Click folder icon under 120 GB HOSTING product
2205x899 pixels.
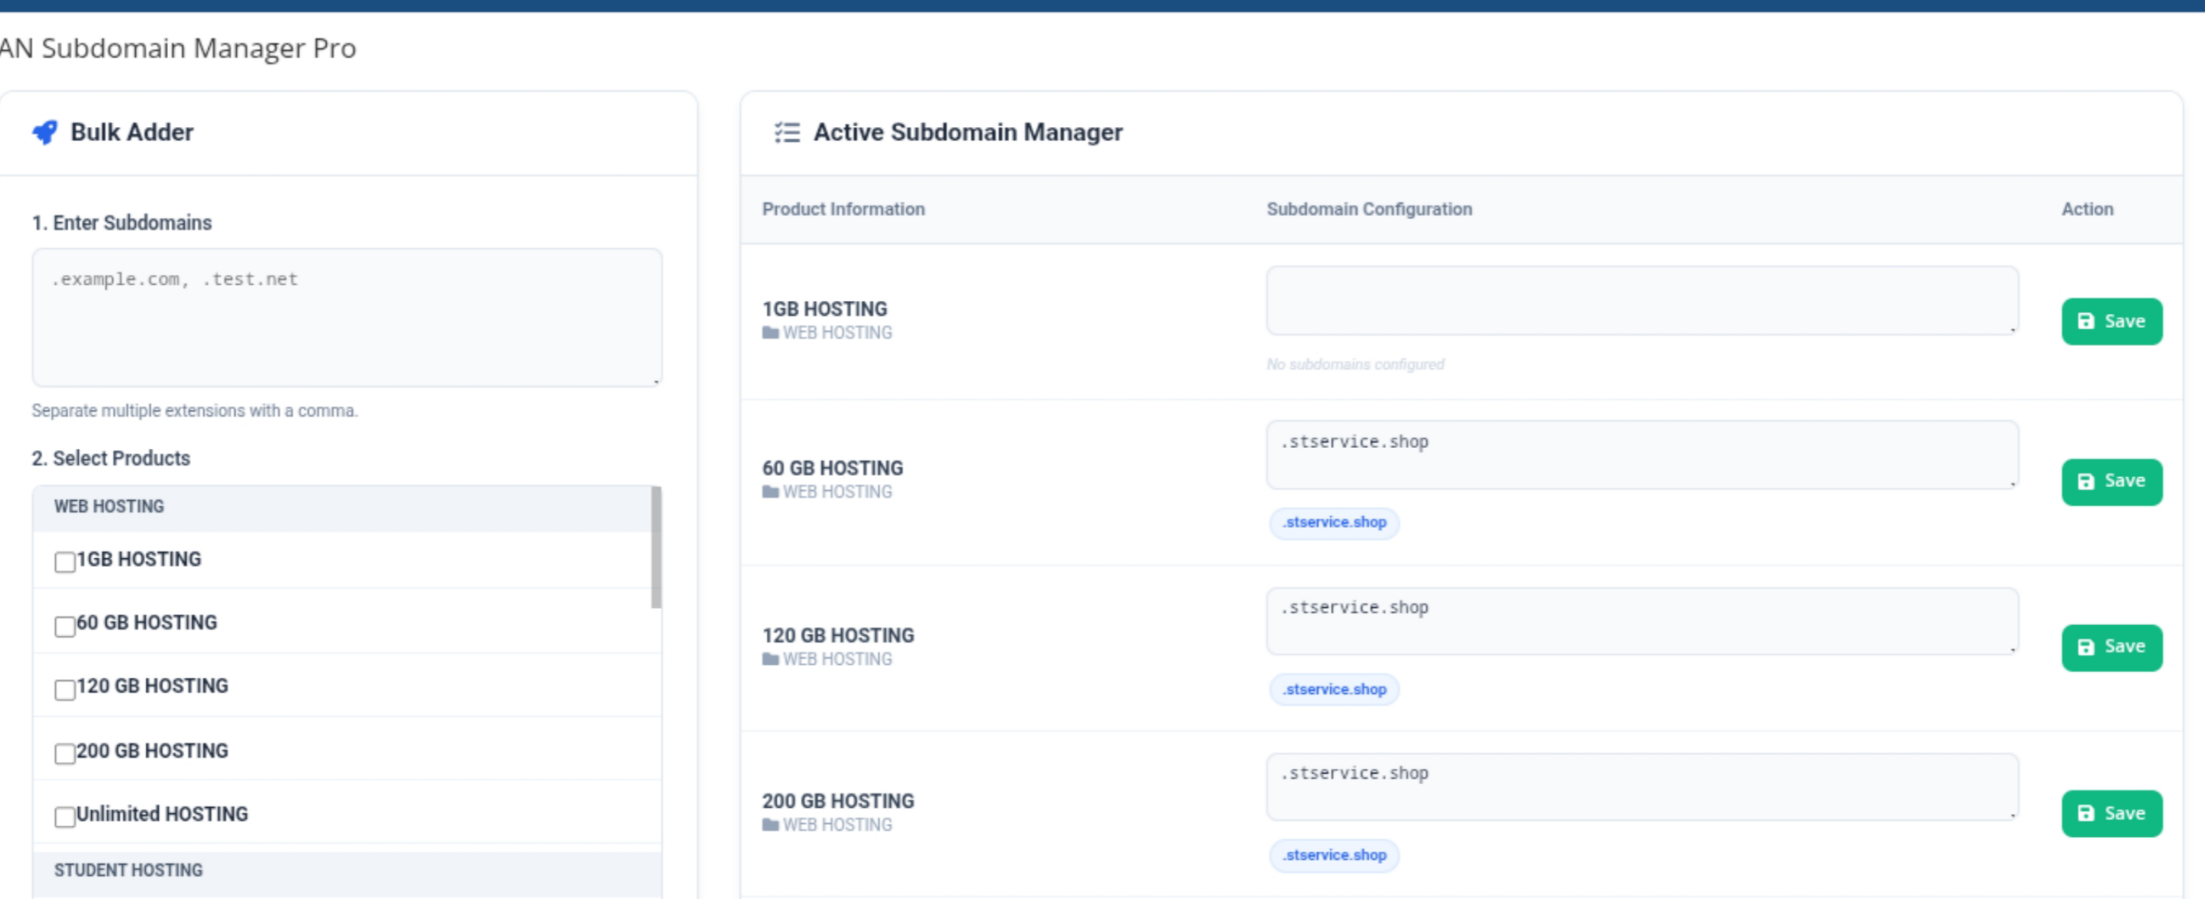click(x=770, y=659)
